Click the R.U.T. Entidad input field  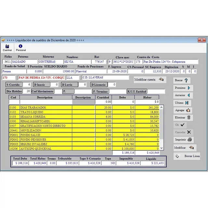pos(156,92)
